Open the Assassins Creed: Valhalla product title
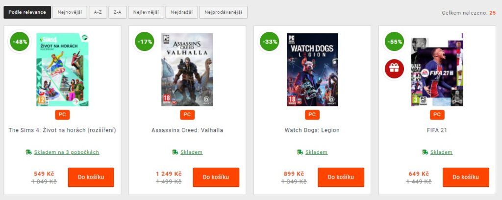 tap(187, 130)
